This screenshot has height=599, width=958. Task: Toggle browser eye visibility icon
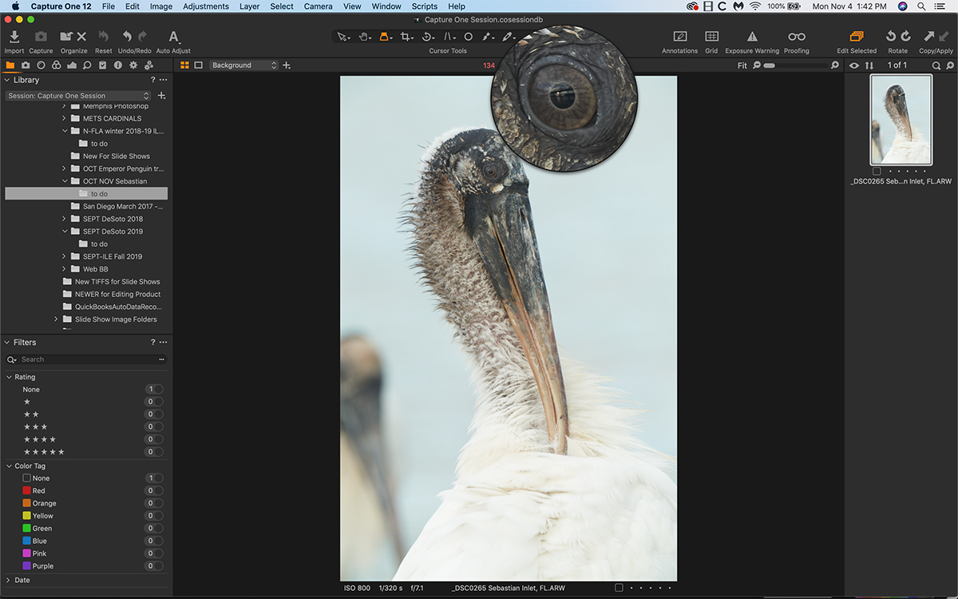click(x=854, y=65)
